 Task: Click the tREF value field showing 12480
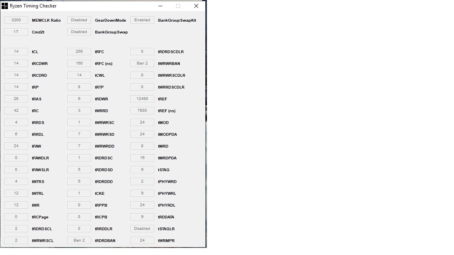pyautogui.click(x=142, y=99)
